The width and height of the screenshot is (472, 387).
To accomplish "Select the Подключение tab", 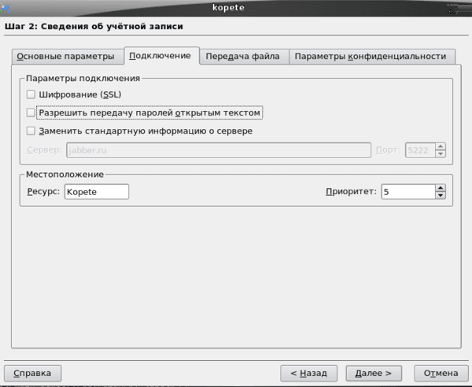I will coord(161,56).
